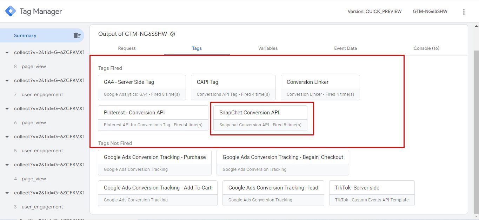Screen dimensions: 479x220
Task: Open the Conversion Linker tag card
Action: point(320,87)
